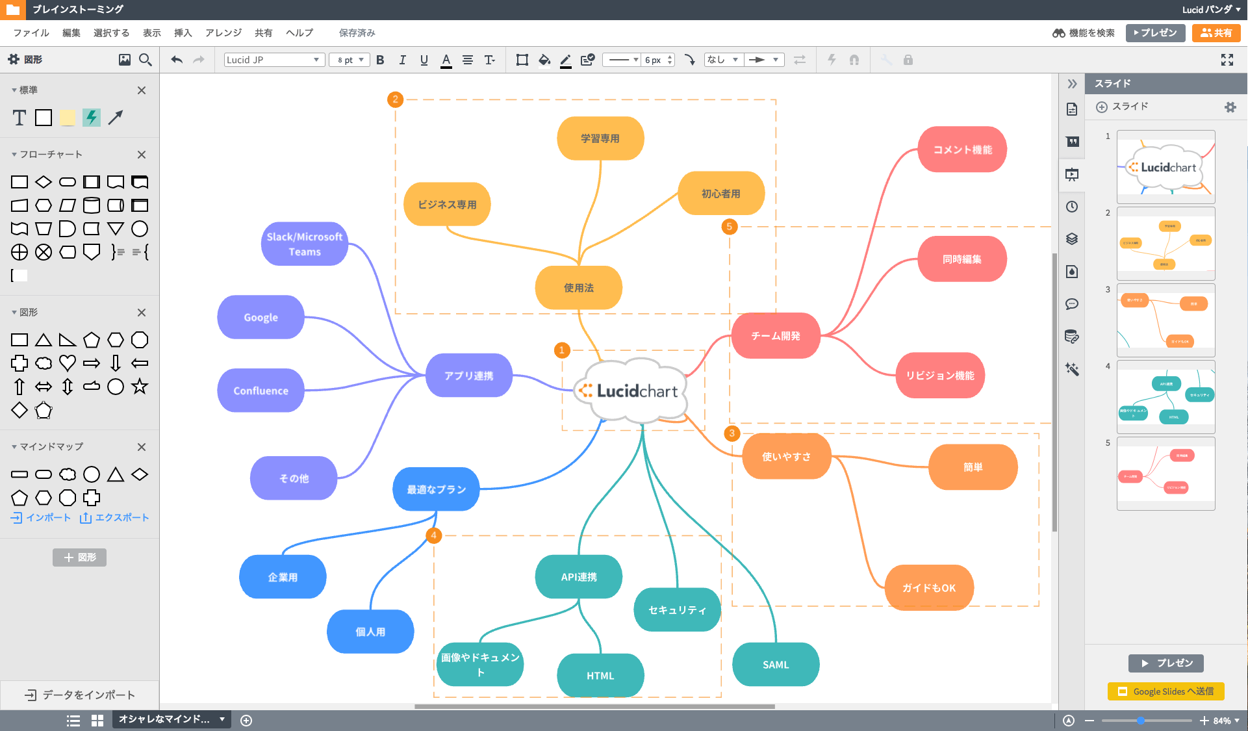Open the アレンジ menu
The height and width of the screenshot is (731, 1248).
(x=223, y=32)
